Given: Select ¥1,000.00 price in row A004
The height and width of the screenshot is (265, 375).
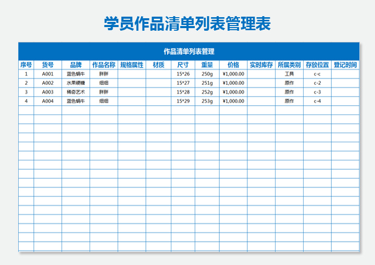Looking at the screenshot, I should click(x=233, y=101).
